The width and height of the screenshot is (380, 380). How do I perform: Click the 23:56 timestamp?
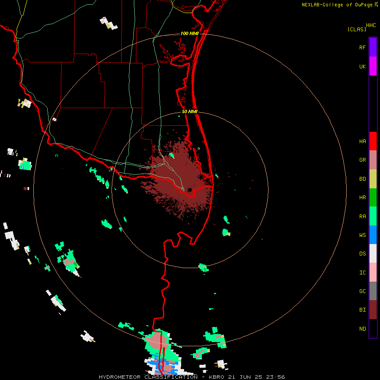click(276, 377)
